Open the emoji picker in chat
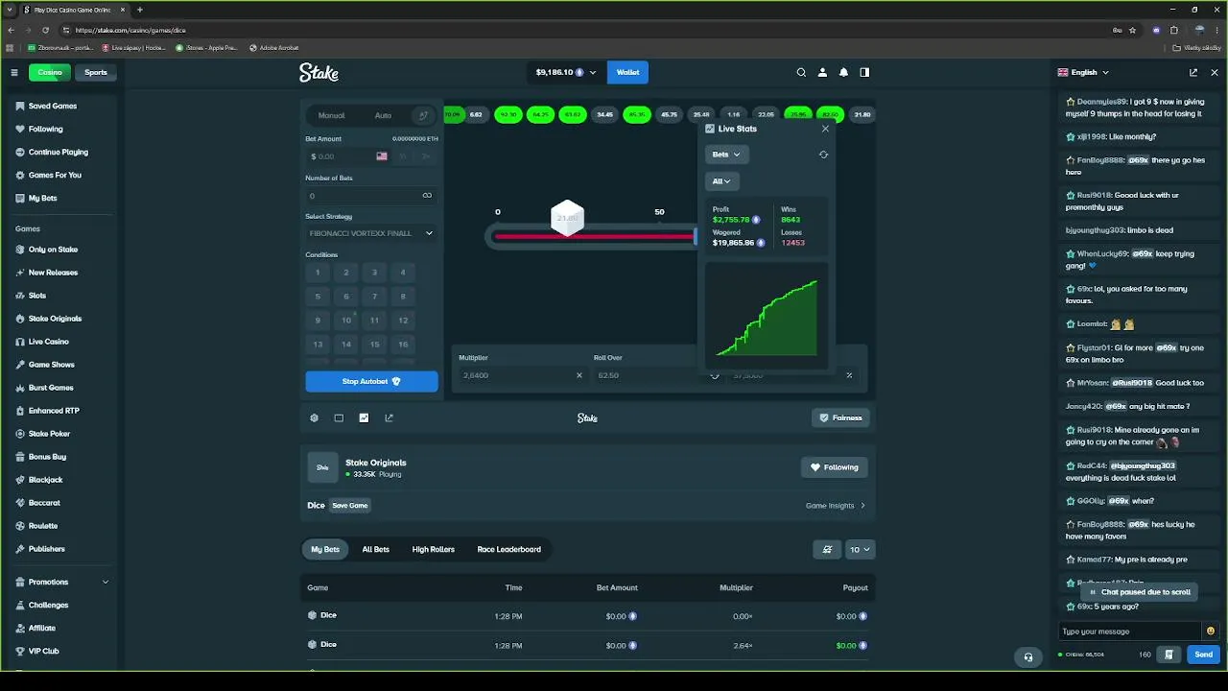Image resolution: width=1228 pixels, height=691 pixels. 1210,631
